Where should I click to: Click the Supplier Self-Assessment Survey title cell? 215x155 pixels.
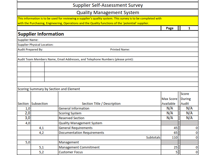click(108, 5)
